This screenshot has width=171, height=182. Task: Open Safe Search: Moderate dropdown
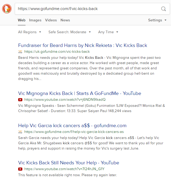click(69, 32)
